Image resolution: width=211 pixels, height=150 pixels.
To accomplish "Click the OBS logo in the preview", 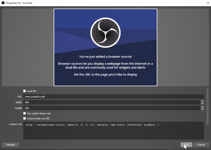I will pos(105,33).
